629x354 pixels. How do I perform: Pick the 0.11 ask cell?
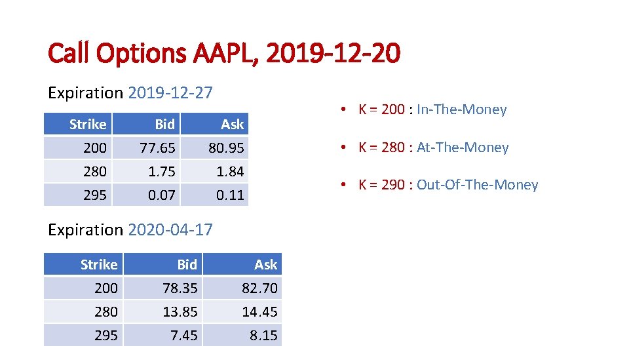[230, 195]
